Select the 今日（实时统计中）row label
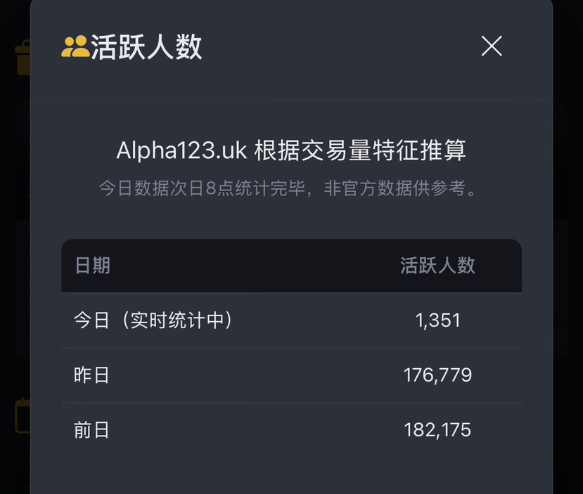The image size is (583, 494). click(153, 320)
